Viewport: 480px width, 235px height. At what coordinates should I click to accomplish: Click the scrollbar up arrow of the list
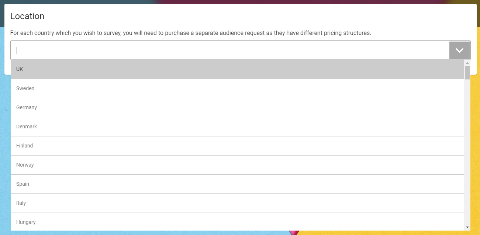click(467, 63)
